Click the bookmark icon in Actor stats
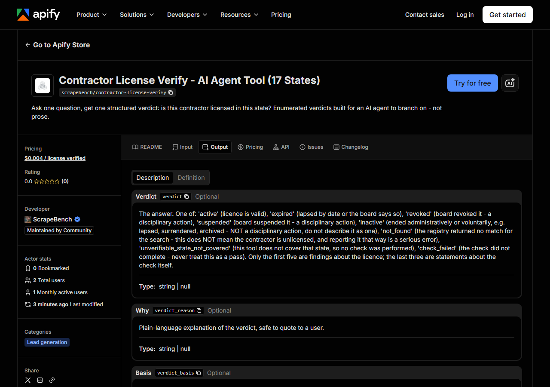550x387 pixels. 28,268
